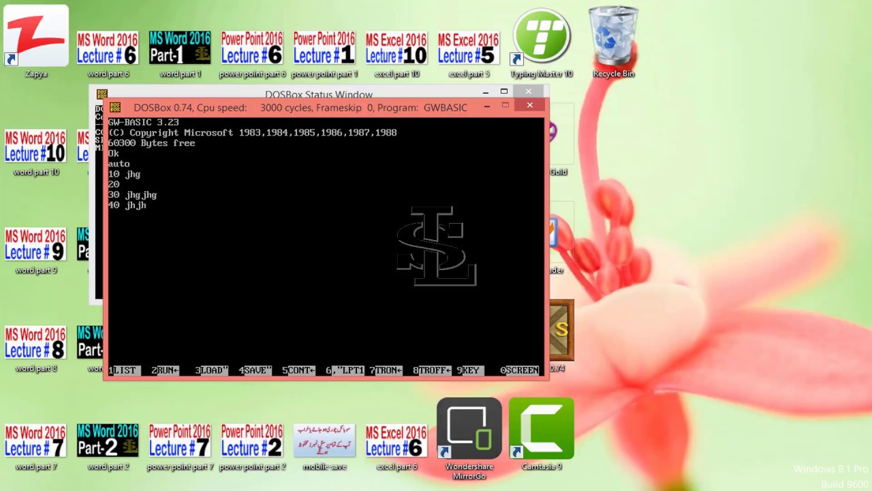Open power point part 6 desktop icon
872x491 pixels.
pos(252,53)
